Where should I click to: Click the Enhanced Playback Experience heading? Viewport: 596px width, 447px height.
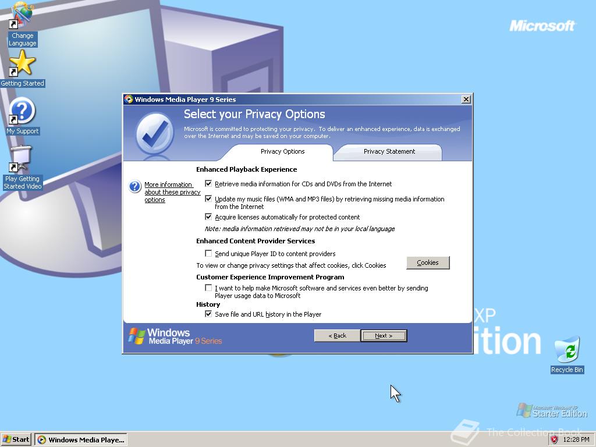247,169
